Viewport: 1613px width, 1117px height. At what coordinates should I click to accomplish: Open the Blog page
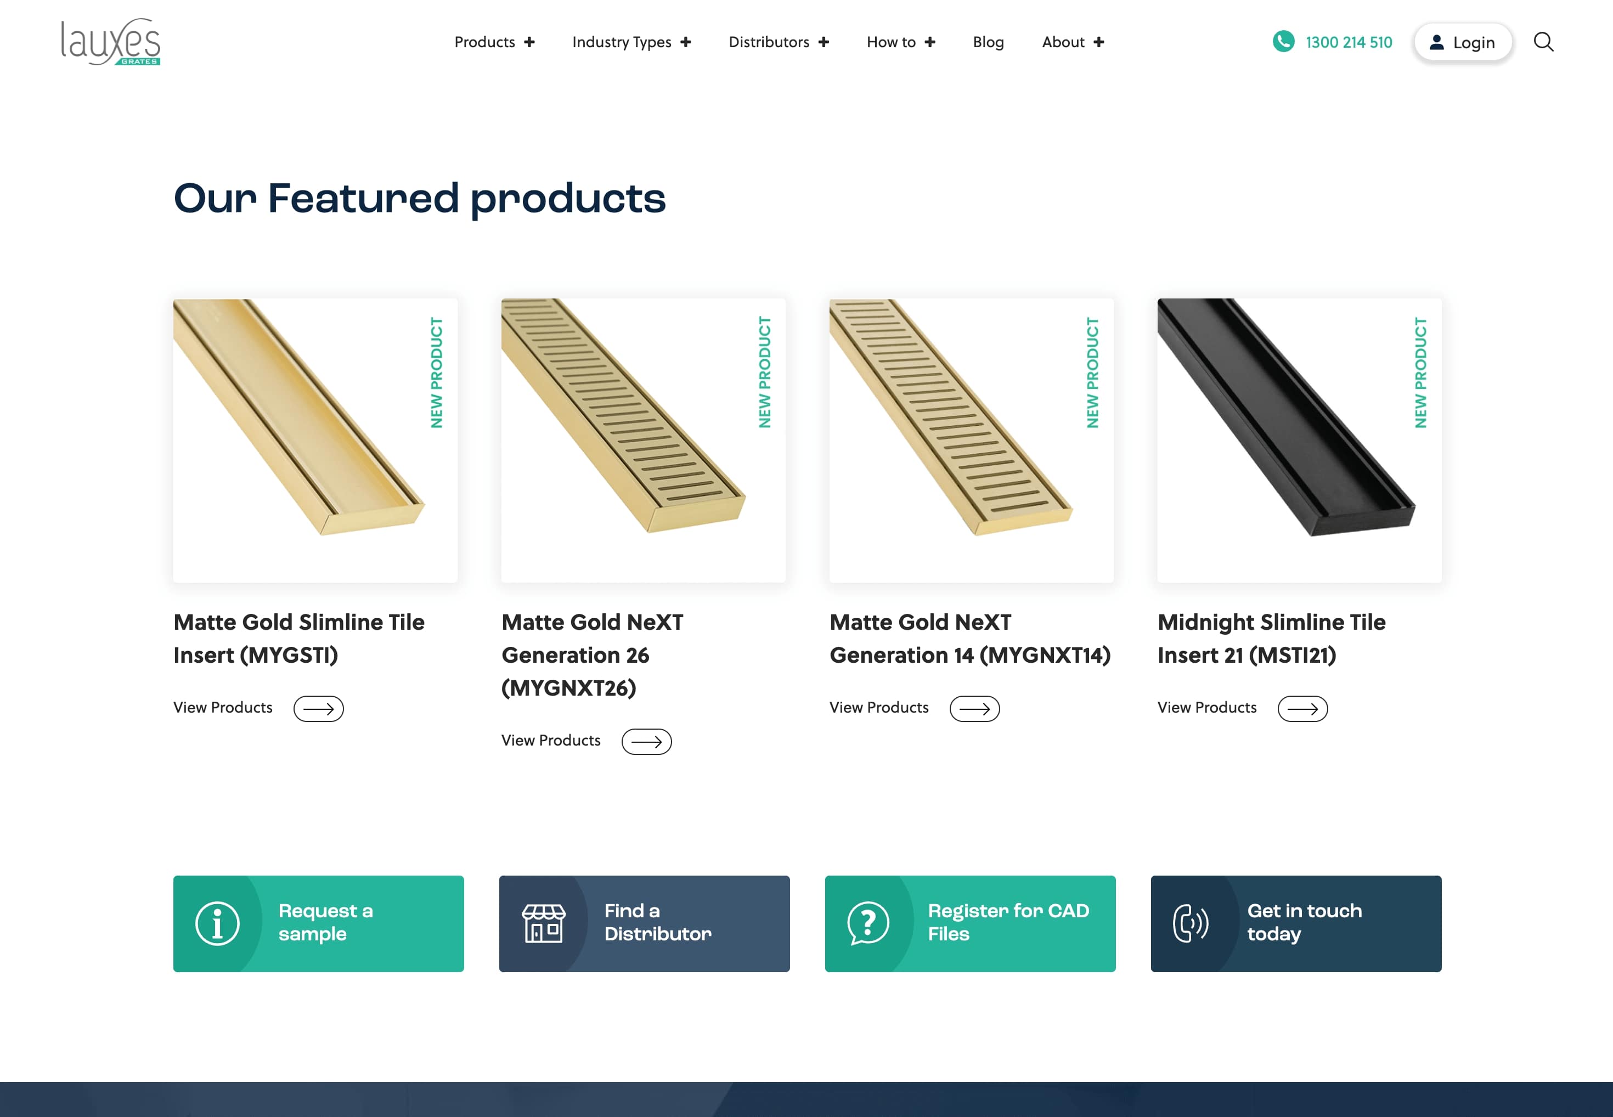pyautogui.click(x=988, y=42)
